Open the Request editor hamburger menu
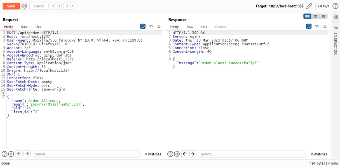 [159, 26]
